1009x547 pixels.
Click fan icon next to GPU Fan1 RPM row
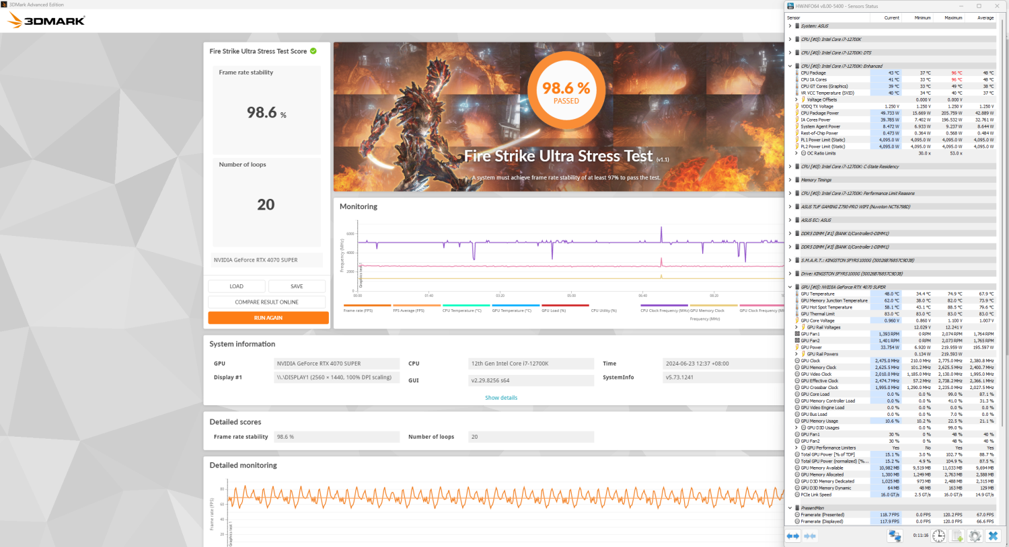797,334
